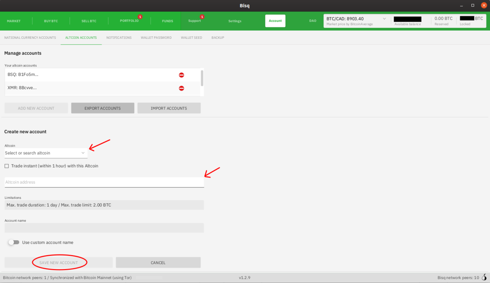Screen dimensions: 490x283
Task: Toggle Use custom account name switch
Action: click(x=14, y=242)
